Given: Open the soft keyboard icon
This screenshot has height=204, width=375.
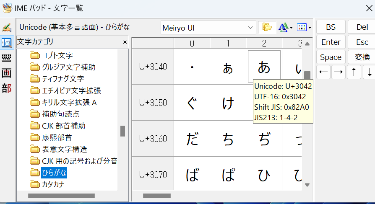Looking at the screenshot, I should pyautogui.click(x=6, y=58).
